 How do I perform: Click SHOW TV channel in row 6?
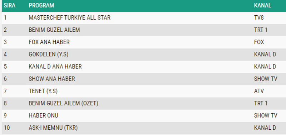point(265,79)
